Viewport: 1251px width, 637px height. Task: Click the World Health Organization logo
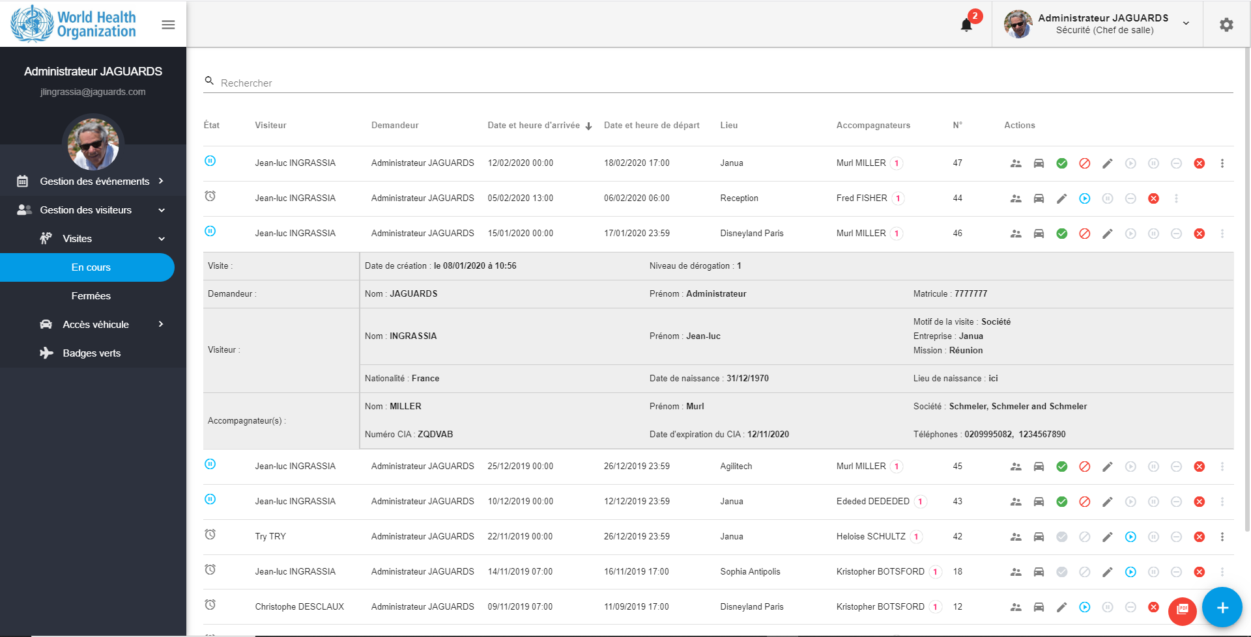74,24
